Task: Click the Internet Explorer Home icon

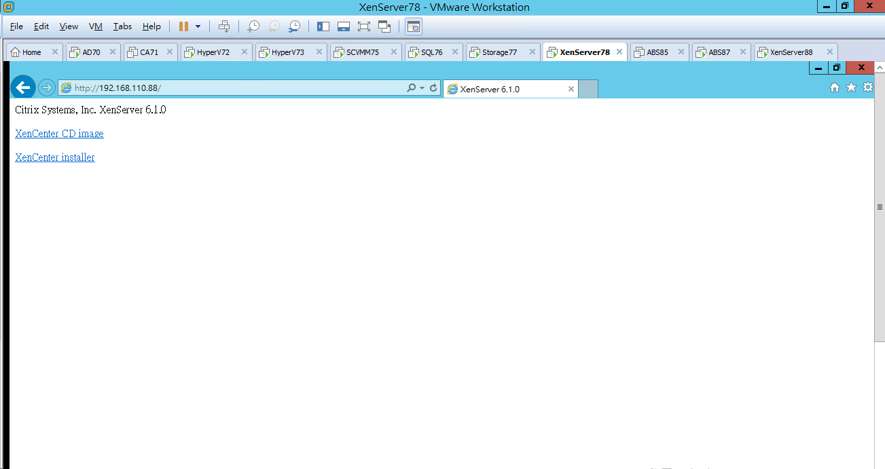Action: pyautogui.click(x=835, y=88)
